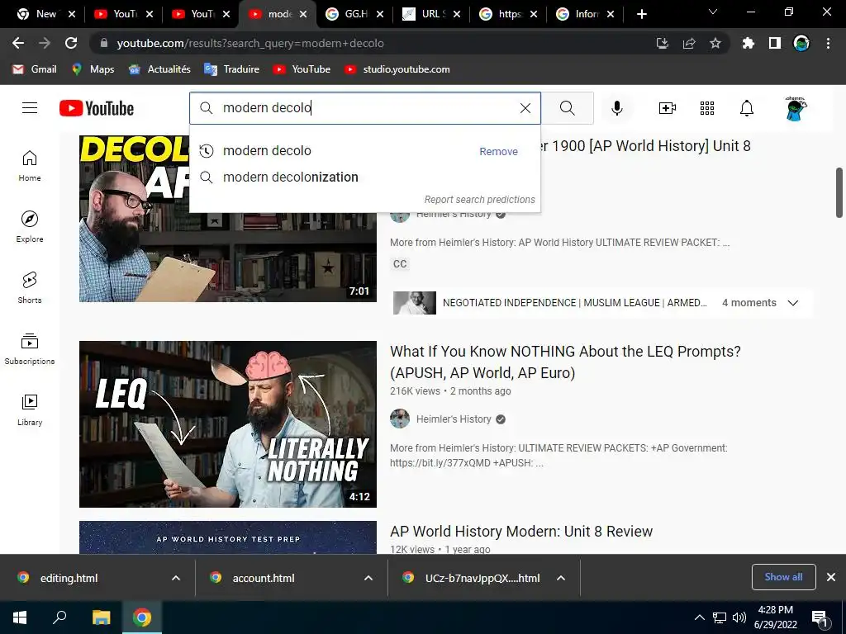Open Heimler's History channel under the LEQ video
Screen dimensions: 846x634
(x=454, y=419)
